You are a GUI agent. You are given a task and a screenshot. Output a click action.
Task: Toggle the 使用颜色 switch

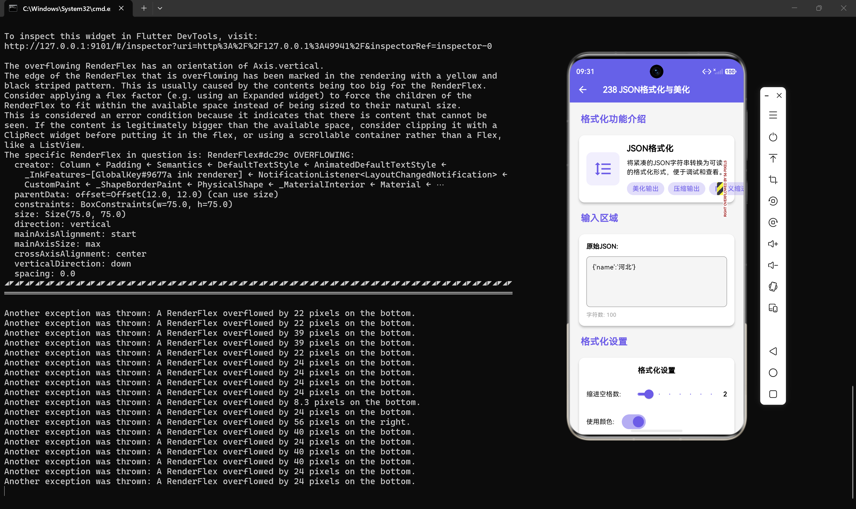click(x=634, y=422)
